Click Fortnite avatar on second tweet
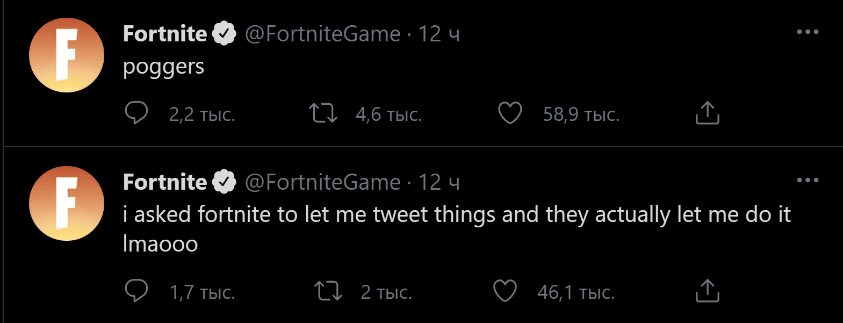 click(x=66, y=204)
